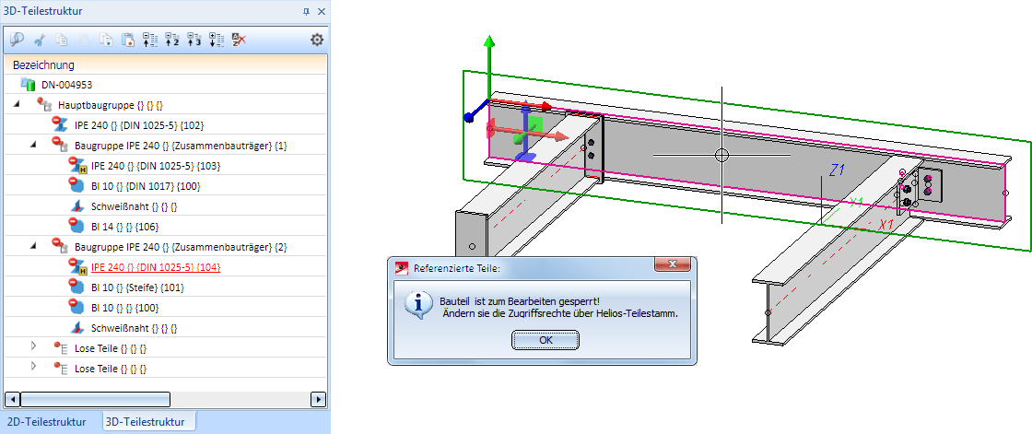Select Hauptbaugruppe {} {} {} node
This screenshot has height=434, width=1032.
(x=110, y=105)
